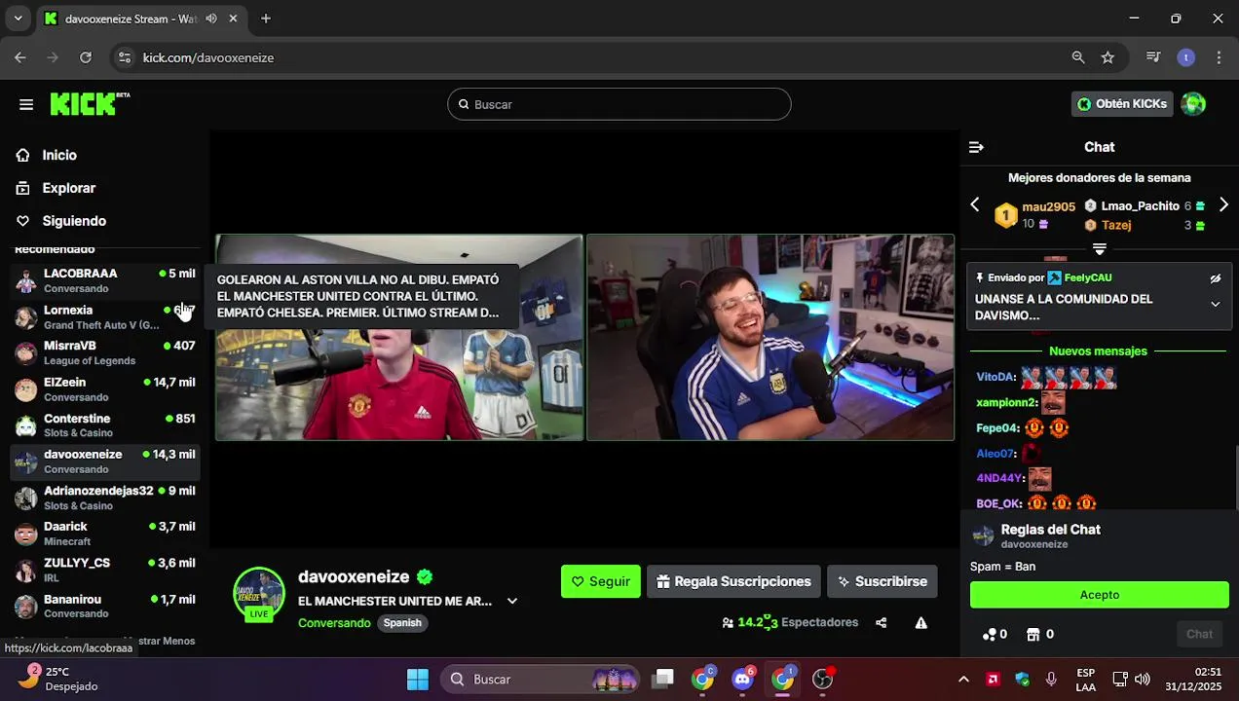The width and height of the screenshot is (1239, 701).
Task: Go to Inicio in the sidebar
Action: click(59, 155)
